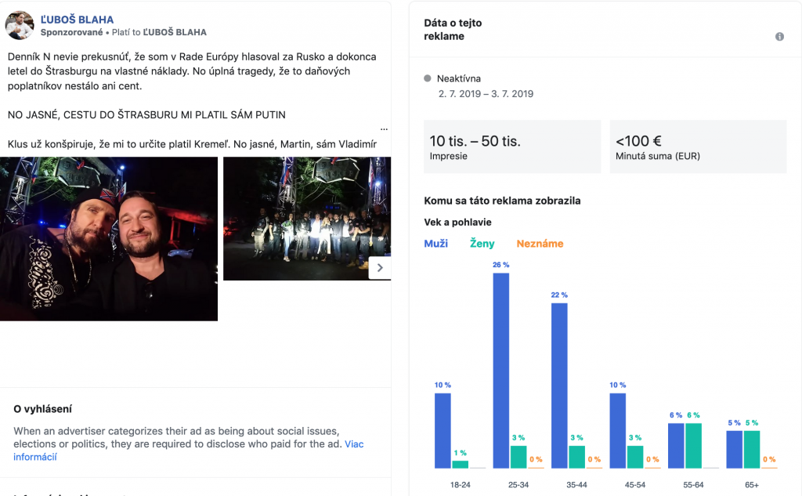
Task: Click the female 3 % bar for 25-34
Action: [x=518, y=457]
